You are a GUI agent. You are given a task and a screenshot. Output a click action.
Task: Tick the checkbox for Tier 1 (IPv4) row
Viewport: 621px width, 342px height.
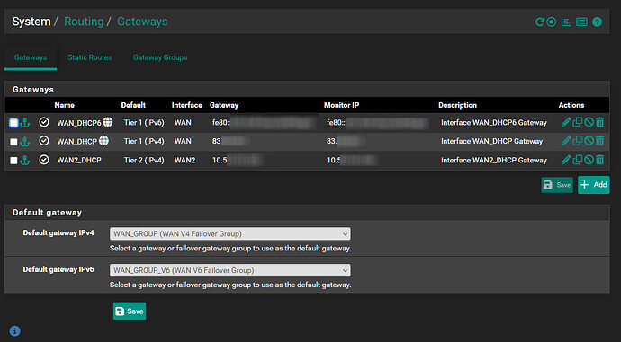click(13, 142)
